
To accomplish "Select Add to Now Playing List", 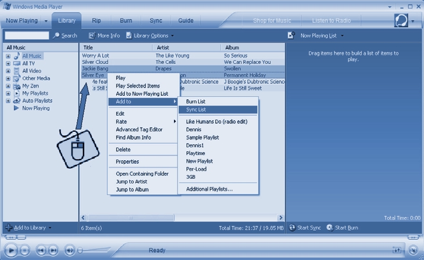I will click(143, 93).
